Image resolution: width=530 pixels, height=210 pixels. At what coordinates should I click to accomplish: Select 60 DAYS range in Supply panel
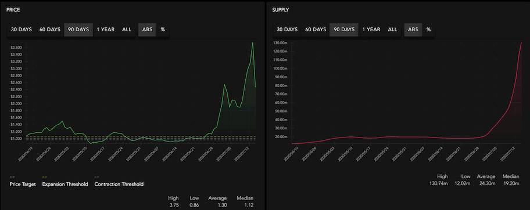316,30
